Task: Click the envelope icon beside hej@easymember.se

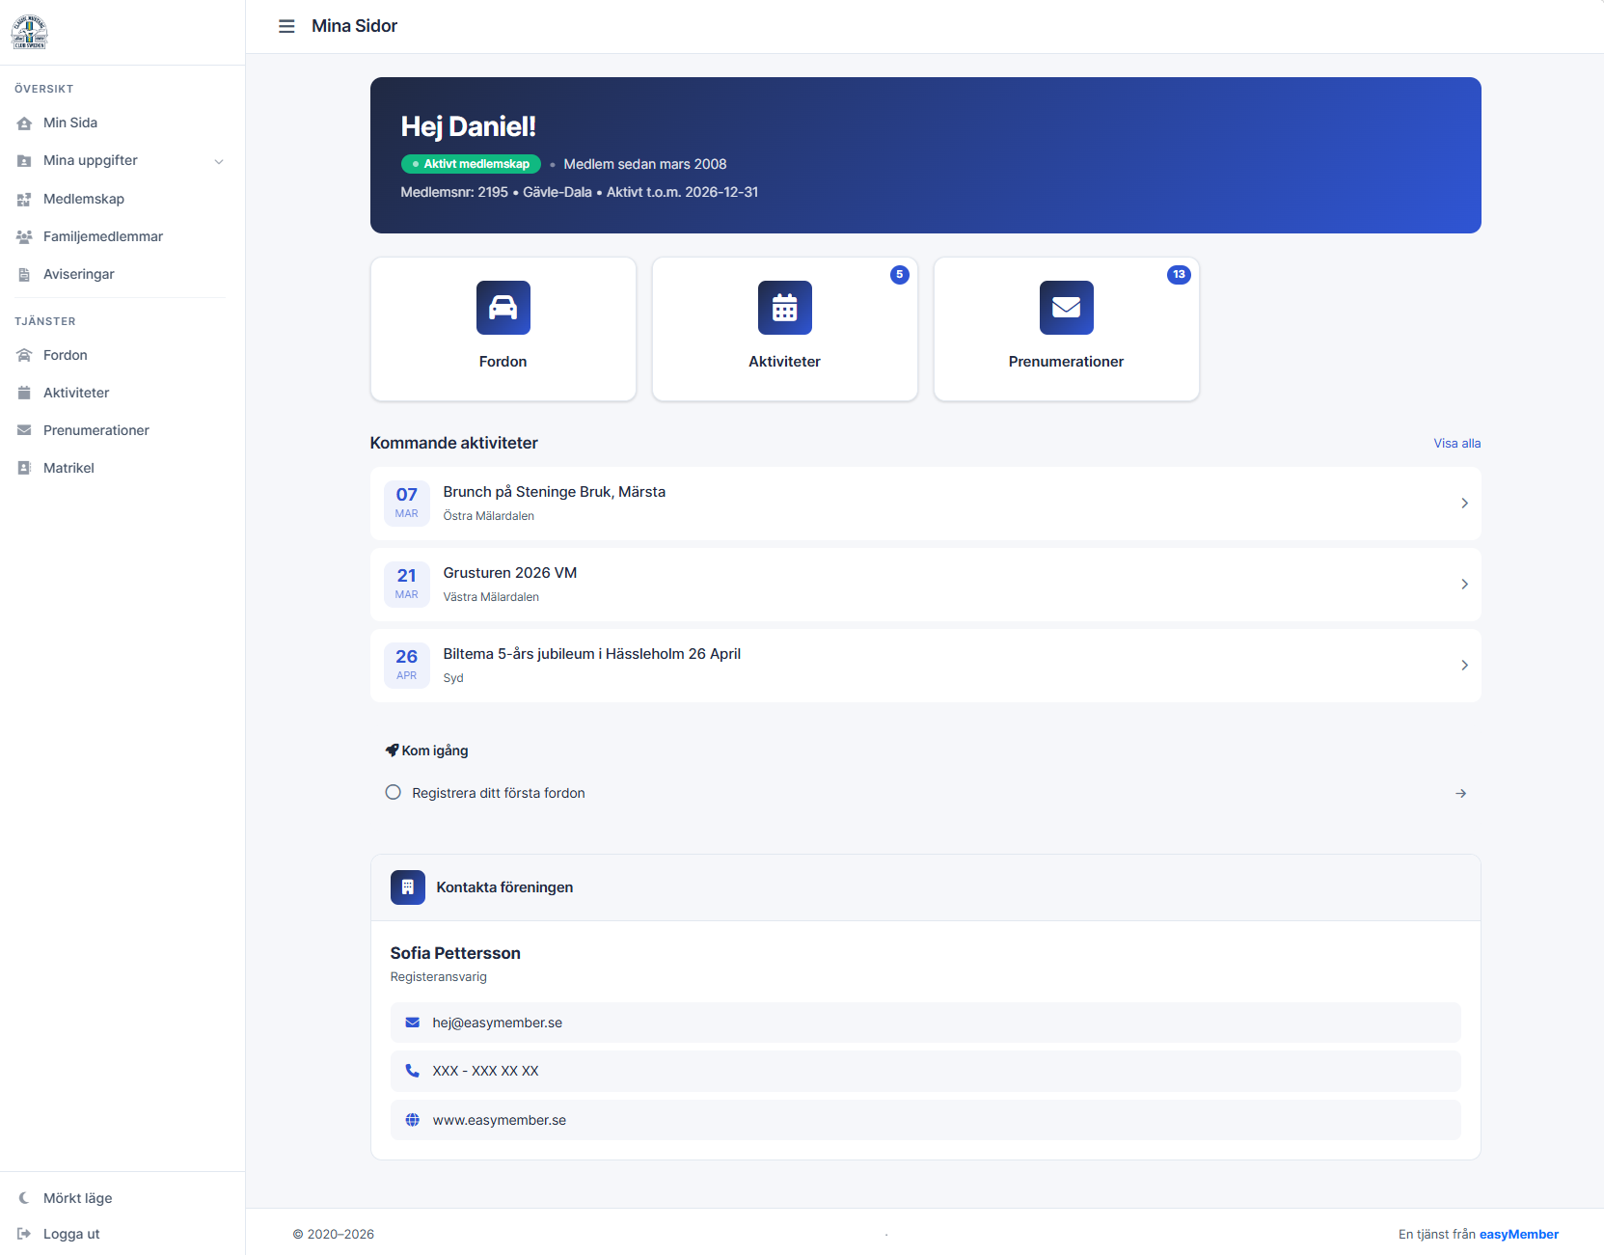Action: (x=413, y=1023)
